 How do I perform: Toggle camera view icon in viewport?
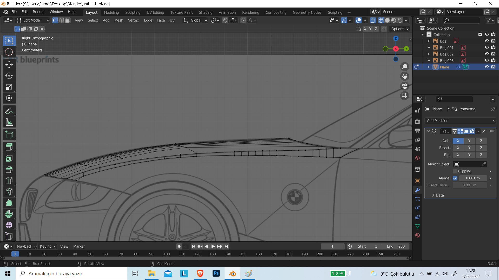tap(405, 86)
